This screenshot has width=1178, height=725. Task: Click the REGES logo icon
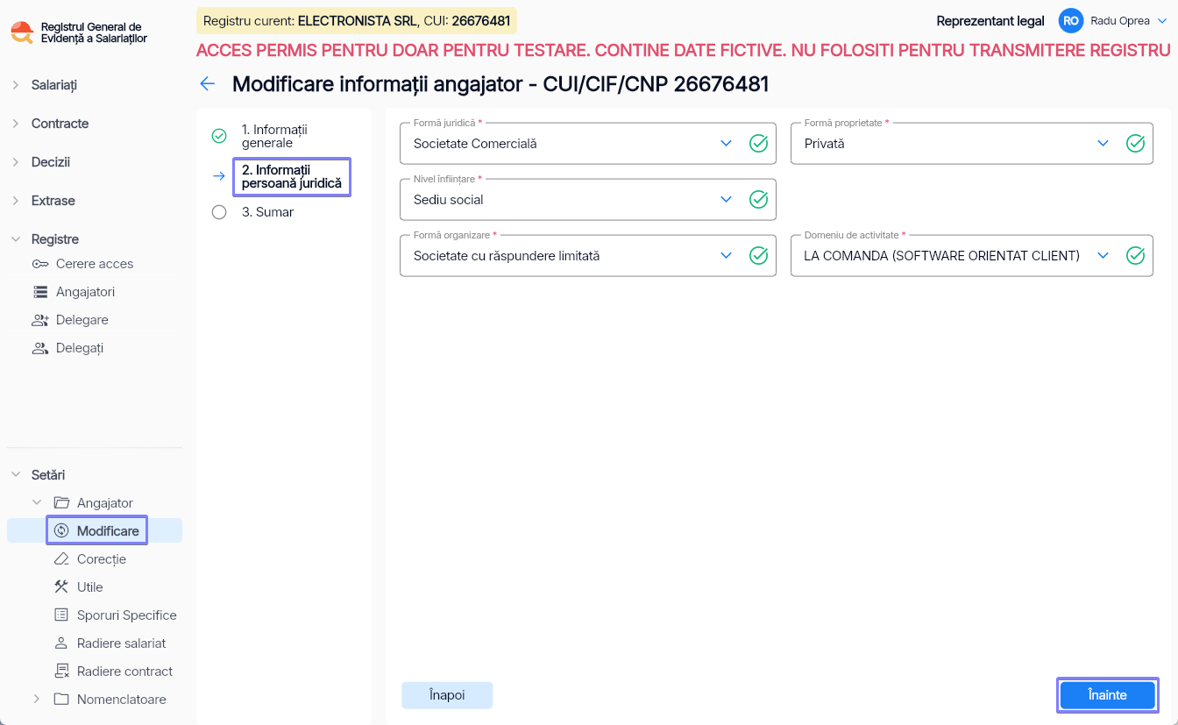[22, 32]
